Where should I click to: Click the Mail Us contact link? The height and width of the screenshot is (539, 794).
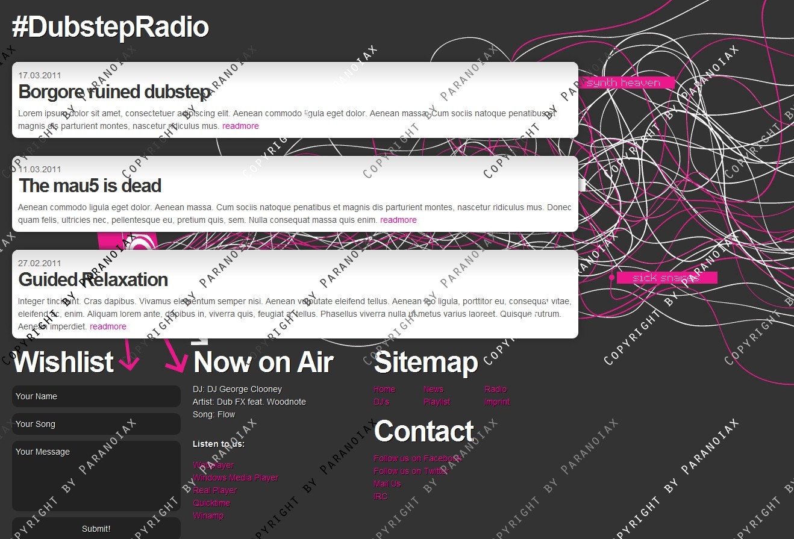click(387, 484)
